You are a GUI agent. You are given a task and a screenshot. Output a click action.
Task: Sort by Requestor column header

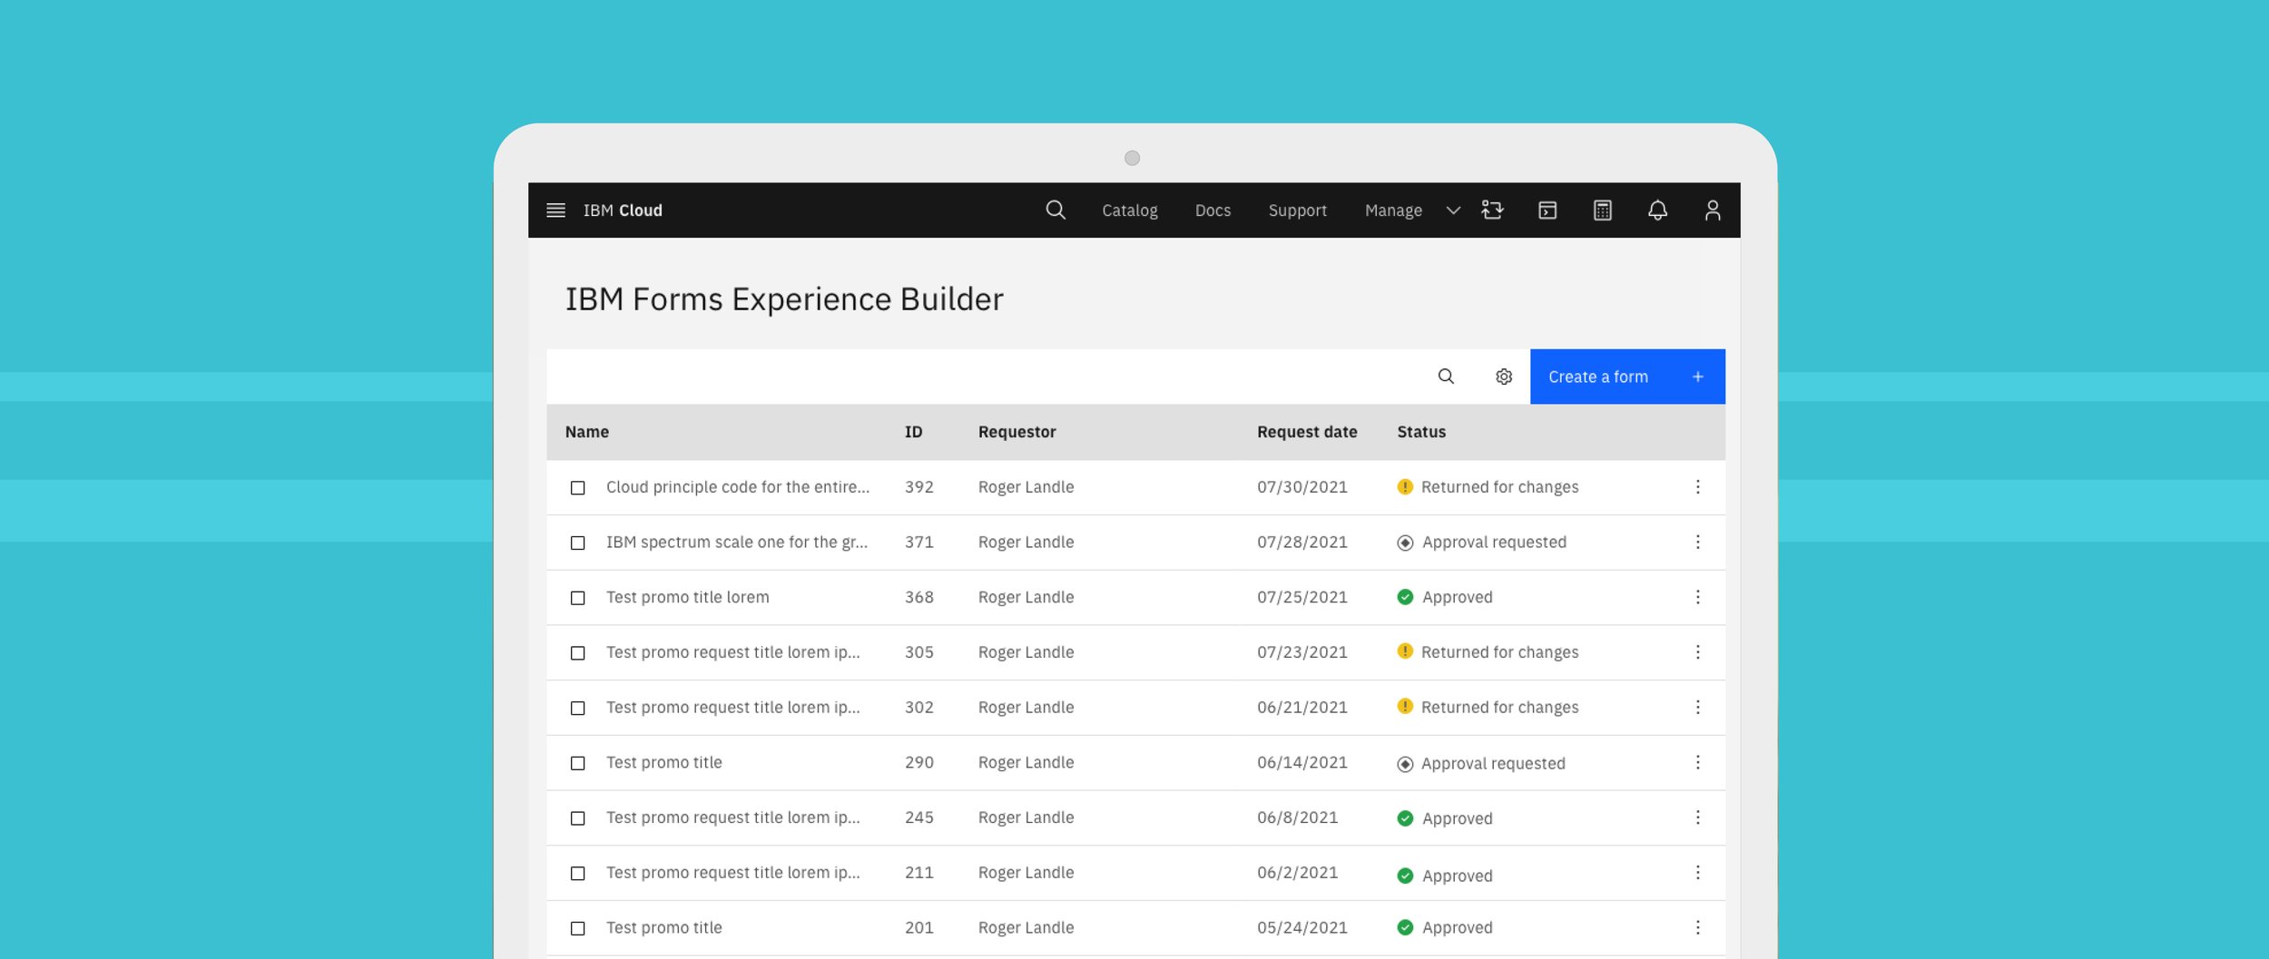tap(1017, 432)
